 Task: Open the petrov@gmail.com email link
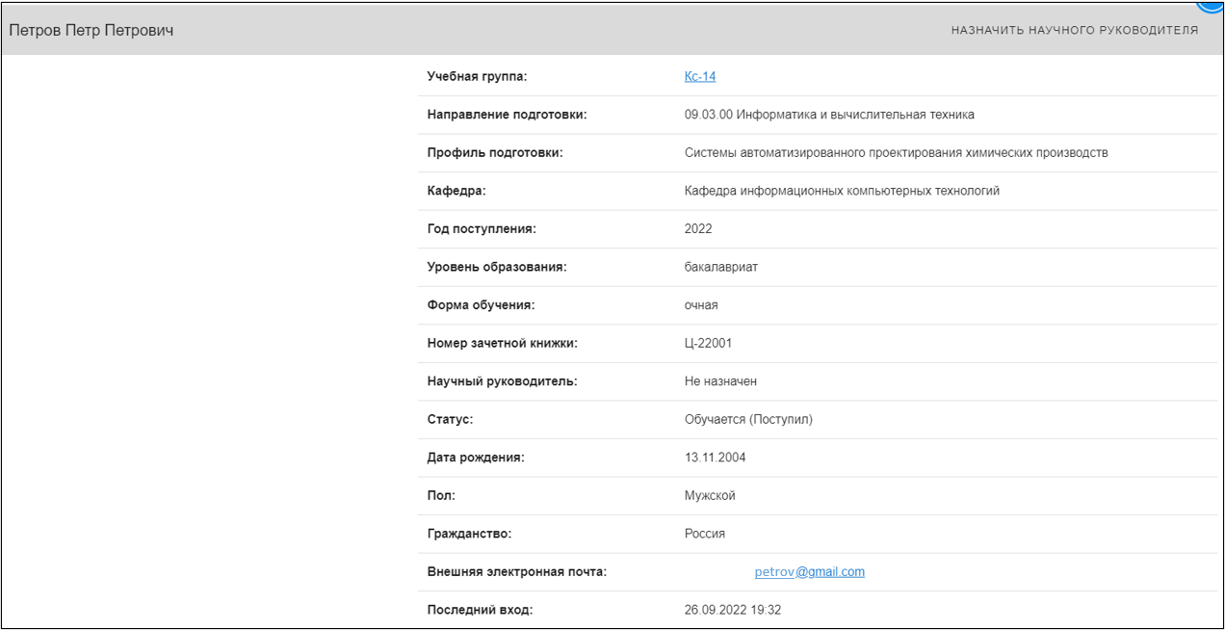point(809,572)
